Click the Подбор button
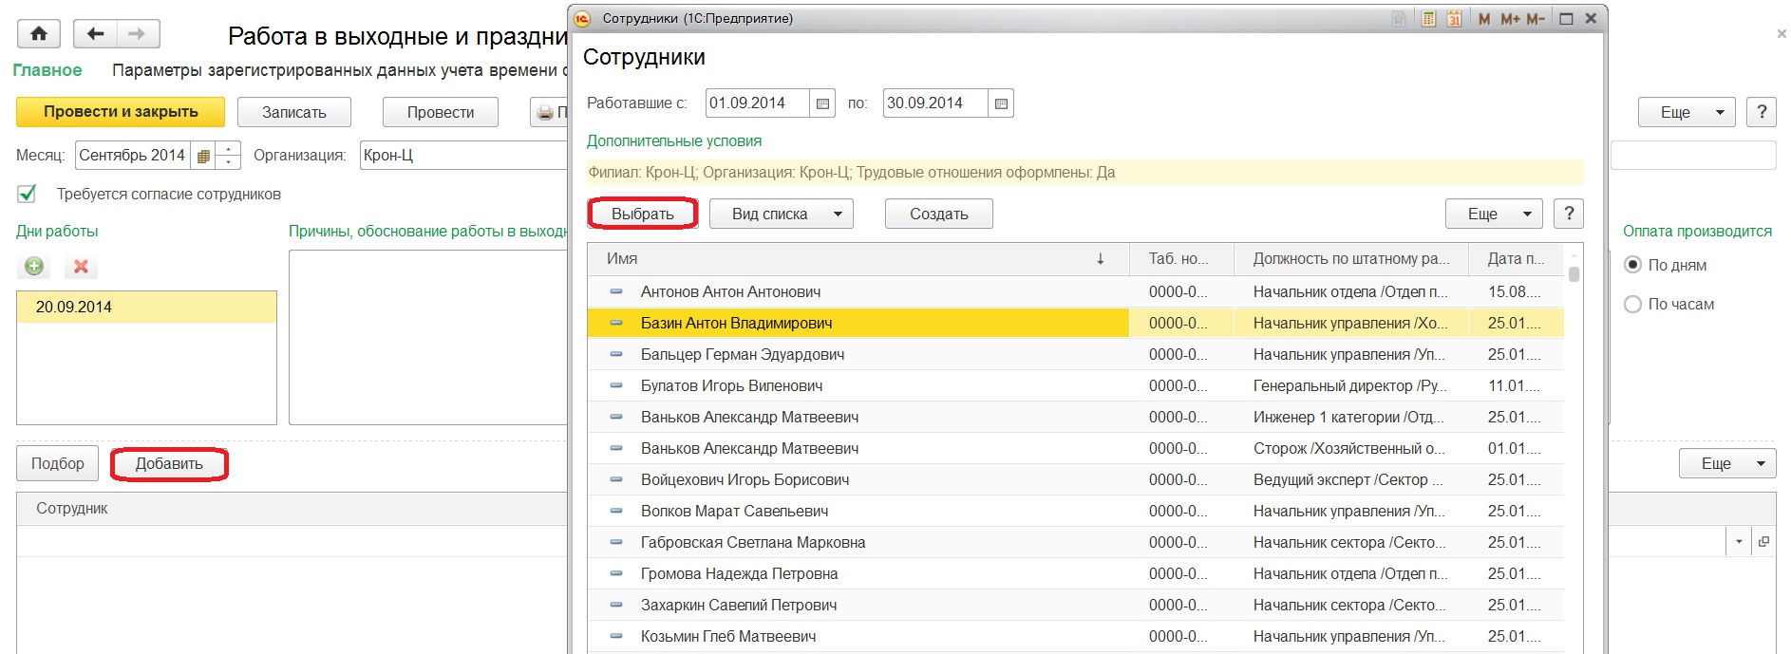 tap(57, 463)
